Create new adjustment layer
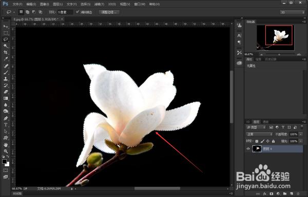Viewport: 308px width, 197px height. (278, 193)
